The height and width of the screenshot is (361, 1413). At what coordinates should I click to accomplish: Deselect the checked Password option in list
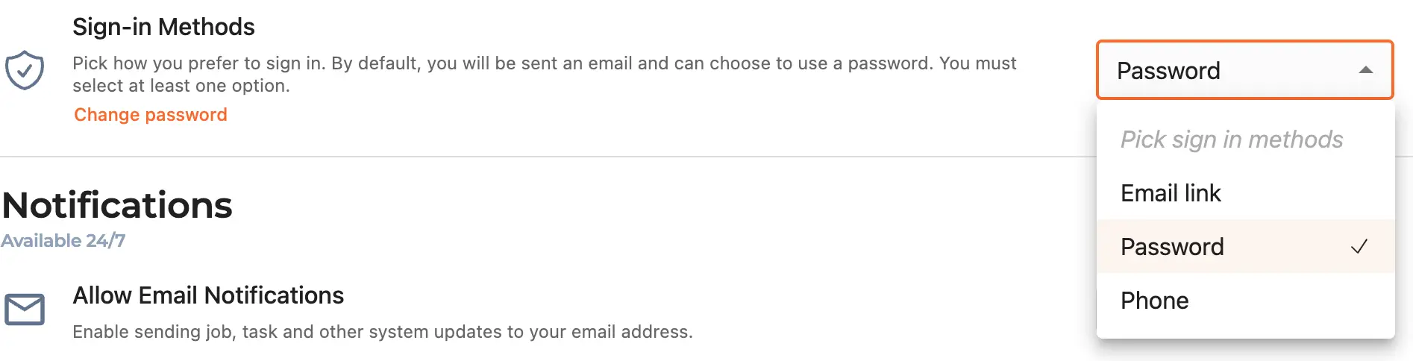click(1245, 247)
